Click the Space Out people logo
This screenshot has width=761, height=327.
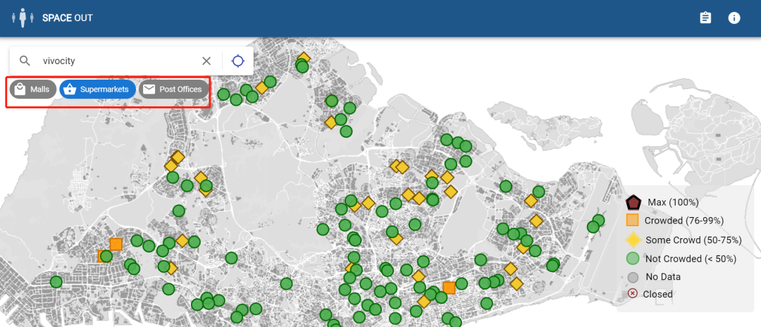pyautogui.click(x=23, y=18)
